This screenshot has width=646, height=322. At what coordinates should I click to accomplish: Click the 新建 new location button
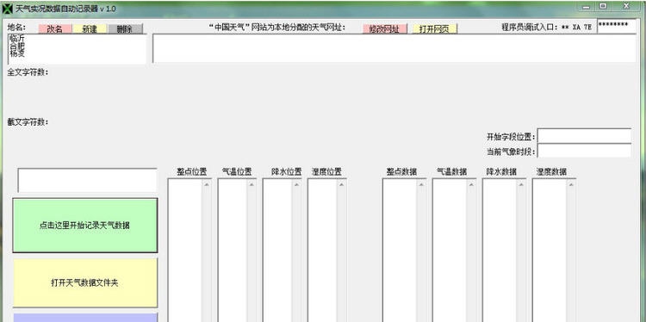pyautogui.click(x=90, y=28)
